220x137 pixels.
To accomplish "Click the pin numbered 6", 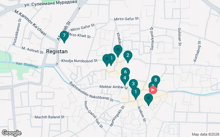I will [x=125, y=73].
